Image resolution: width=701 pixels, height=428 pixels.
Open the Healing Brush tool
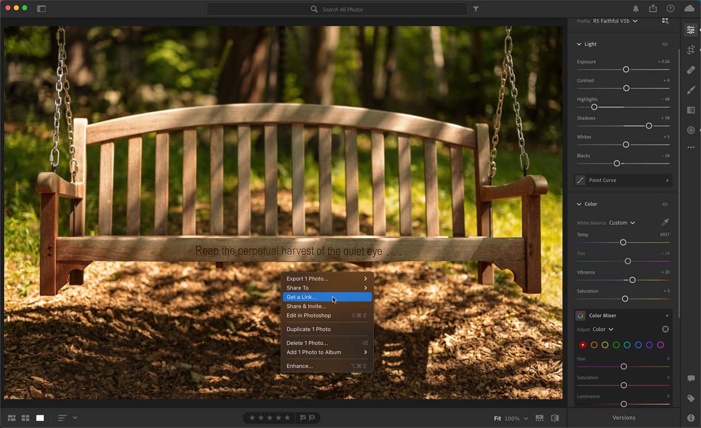click(691, 70)
